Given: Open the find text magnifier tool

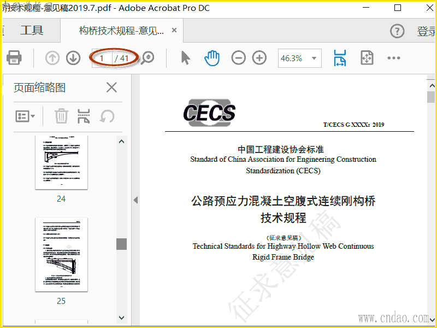Looking at the screenshot, I should [x=147, y=58].
